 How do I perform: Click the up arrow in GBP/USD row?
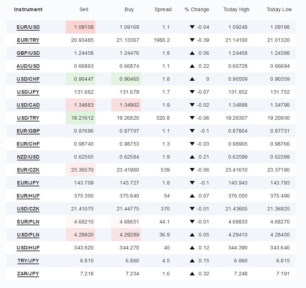(x=192, y=53)
